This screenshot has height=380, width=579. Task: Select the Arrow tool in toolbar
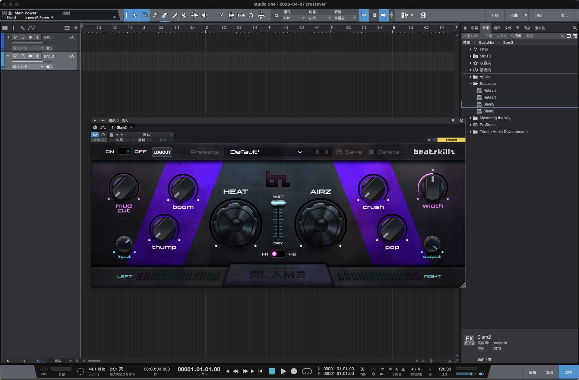coord(135,15)
